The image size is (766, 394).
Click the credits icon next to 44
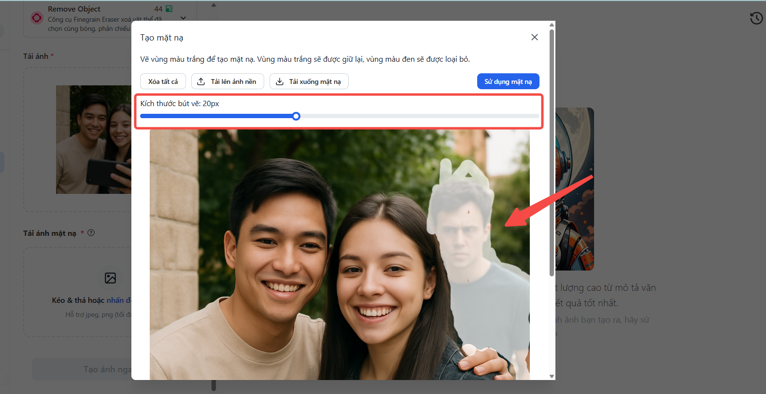pyautogui.click(x=169, y=9)
